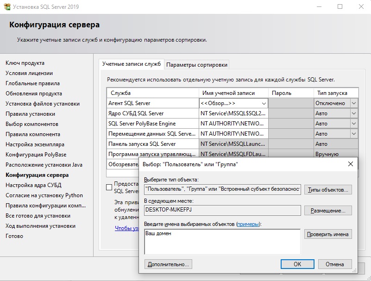Select the Ход выполнения установки step

(x=40, y=226)
